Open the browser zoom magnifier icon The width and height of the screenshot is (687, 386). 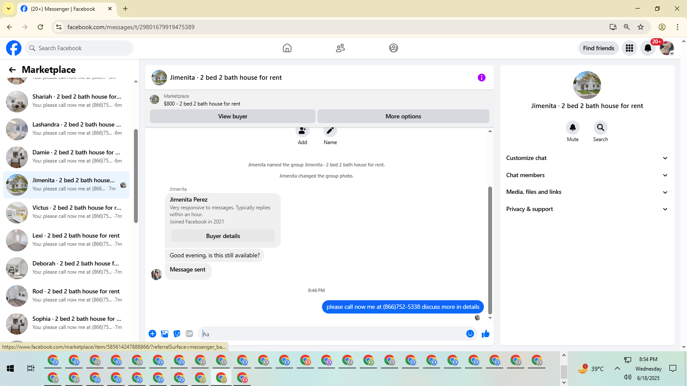tap(627, 27)
